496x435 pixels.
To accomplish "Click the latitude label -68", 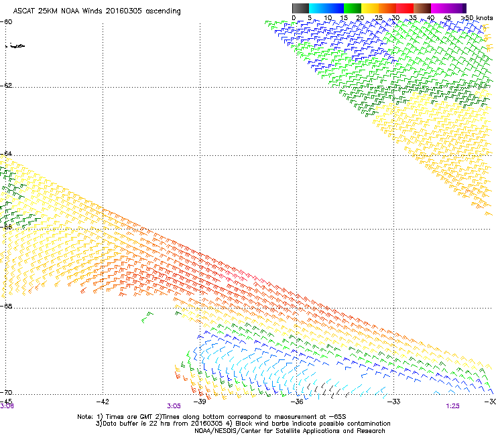I will coord(6,306).
